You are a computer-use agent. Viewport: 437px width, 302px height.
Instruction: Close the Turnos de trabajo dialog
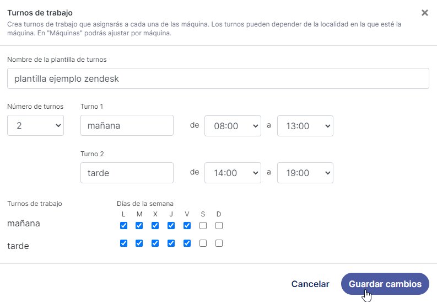[425, 13]
